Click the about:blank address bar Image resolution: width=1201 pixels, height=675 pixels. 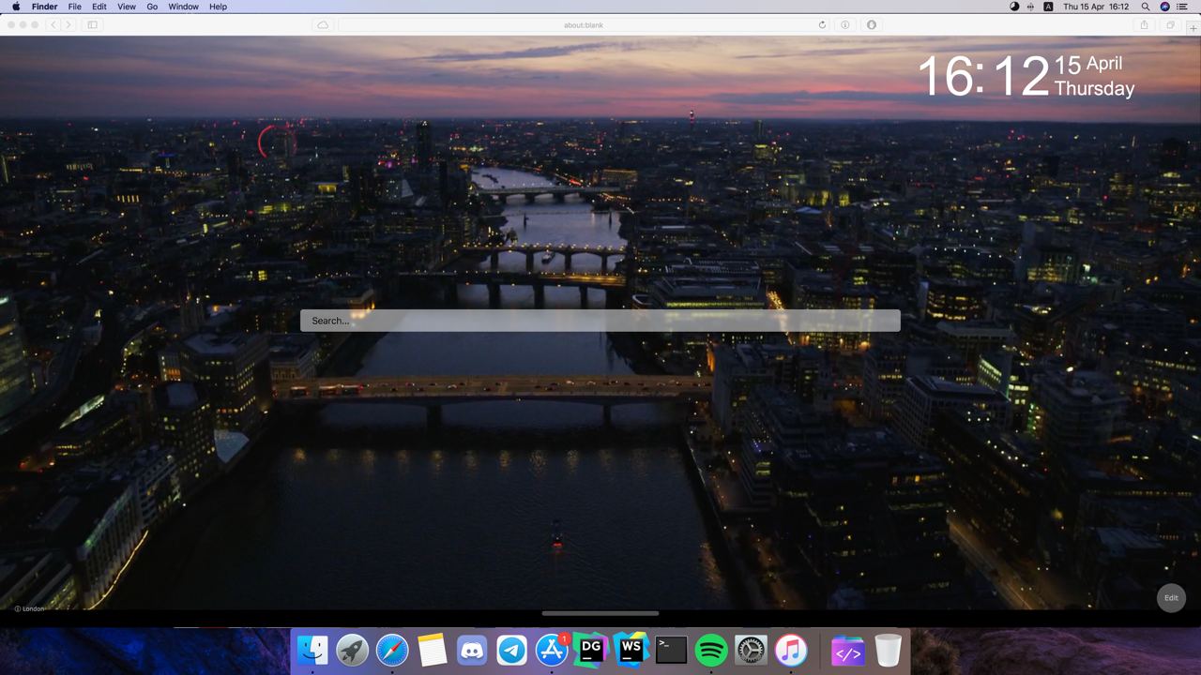(584, 24)
